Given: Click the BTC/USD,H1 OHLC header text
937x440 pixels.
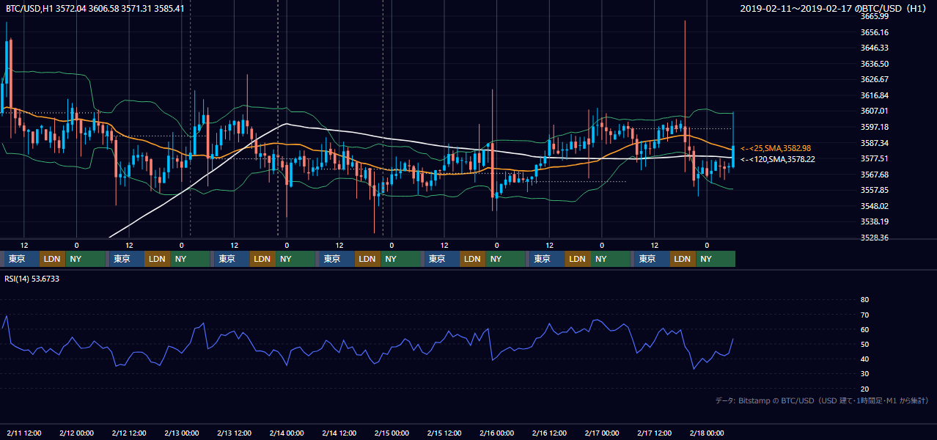Looking at the screenshot, I should [x=95, y=9].
